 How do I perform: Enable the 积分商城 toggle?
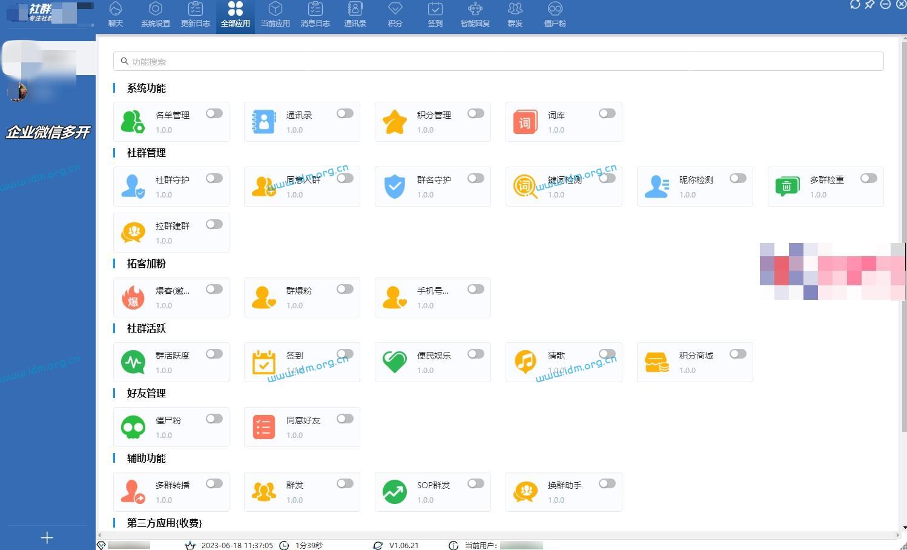738,354
